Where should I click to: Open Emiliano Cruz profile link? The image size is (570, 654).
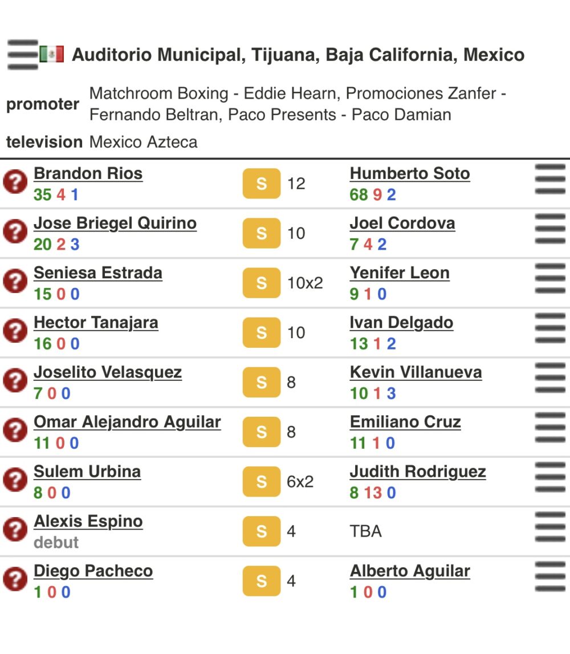tap(405, 422)
